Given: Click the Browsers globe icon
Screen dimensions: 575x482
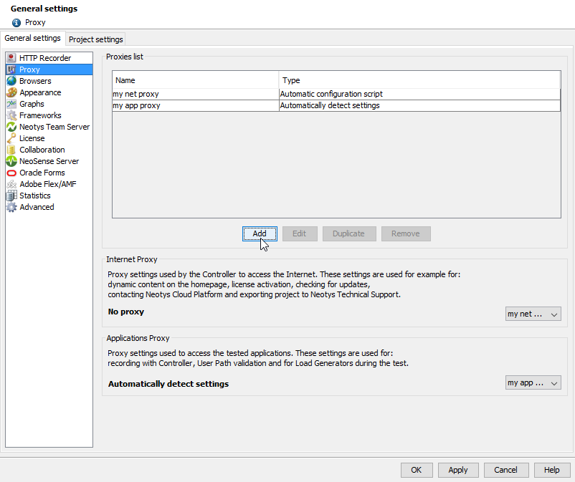Looking at the screenshot, I should (11, 81).
